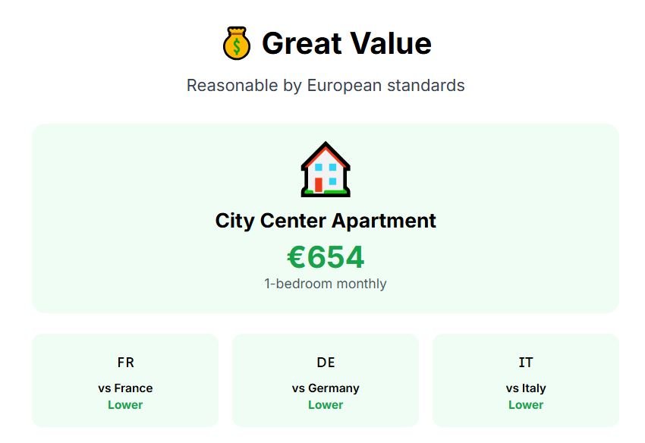Click the 1-bedroom monthly caption
Image resolution: width=645 pixels, height=443 pixels.
pos(326,284)
